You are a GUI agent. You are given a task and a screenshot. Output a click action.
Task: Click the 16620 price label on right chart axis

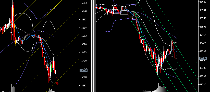[x=203, y=2]
